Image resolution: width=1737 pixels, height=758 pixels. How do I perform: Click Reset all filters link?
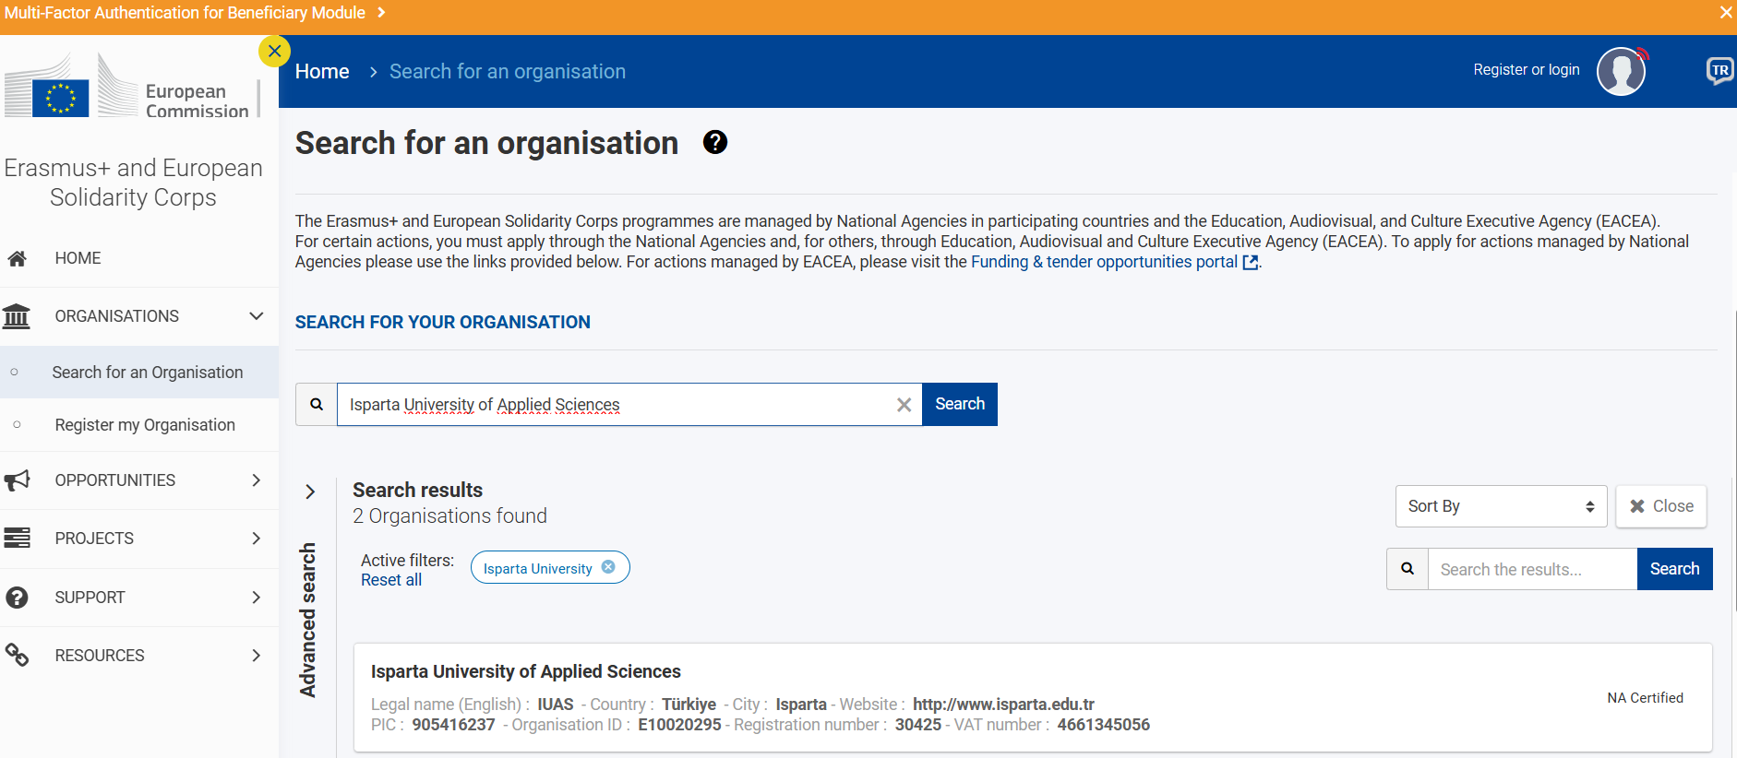[391, 580]
